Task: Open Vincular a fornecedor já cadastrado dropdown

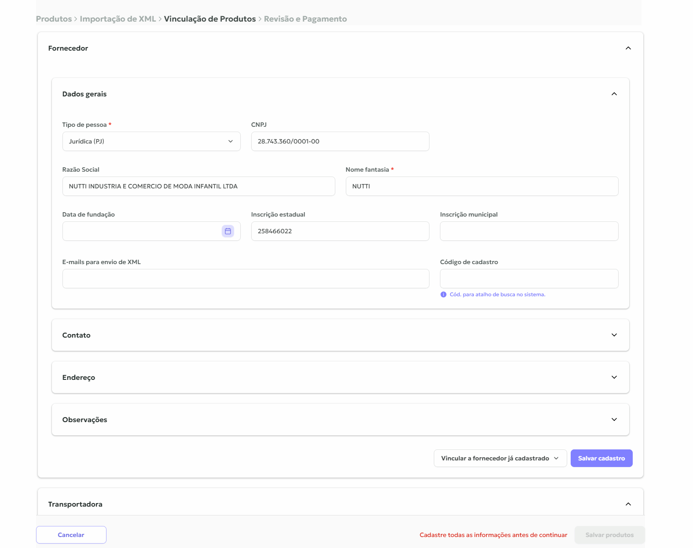Action: [x=500, y=458]
